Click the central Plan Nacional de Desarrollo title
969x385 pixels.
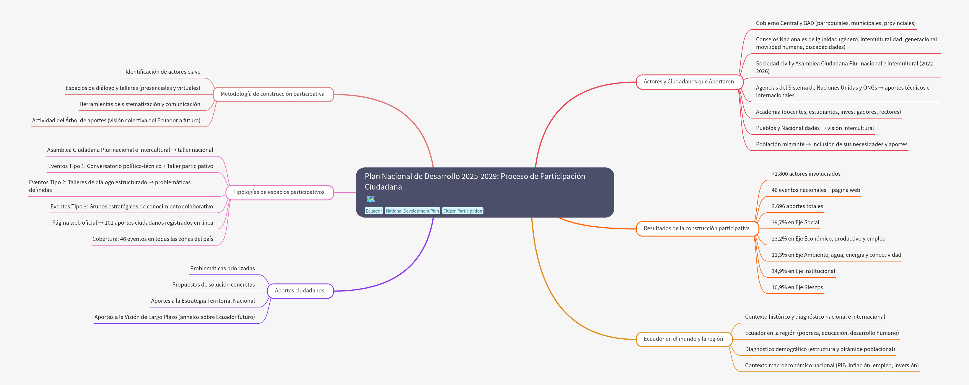click(475, 181)
